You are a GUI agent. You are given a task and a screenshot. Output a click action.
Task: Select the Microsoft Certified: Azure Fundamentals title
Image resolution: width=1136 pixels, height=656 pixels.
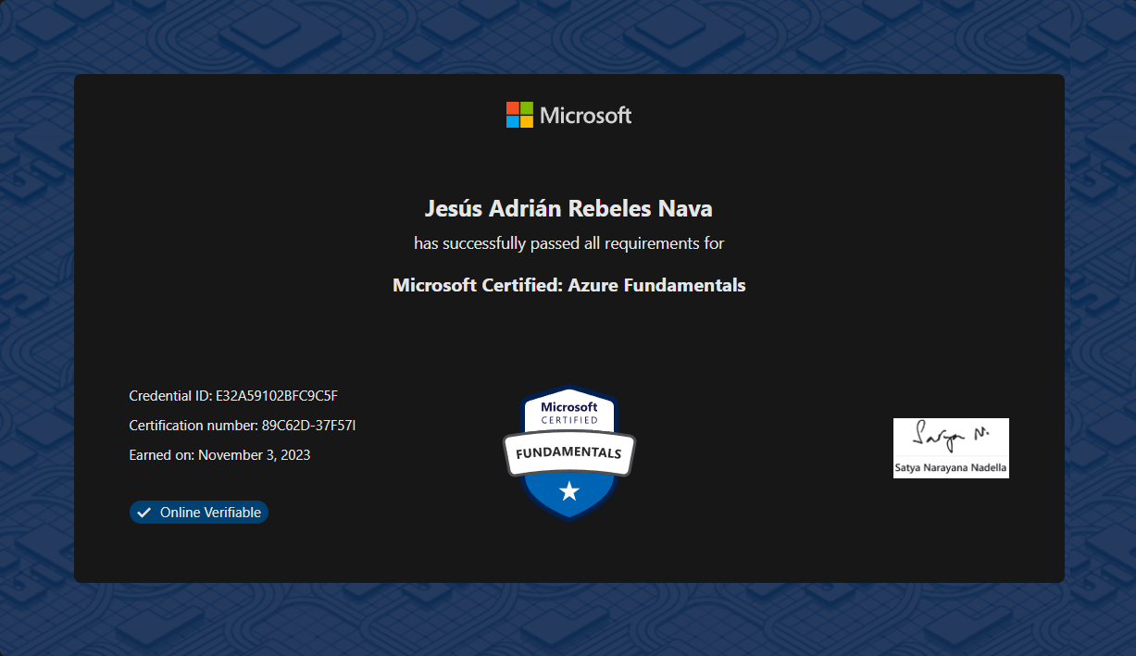568,285
